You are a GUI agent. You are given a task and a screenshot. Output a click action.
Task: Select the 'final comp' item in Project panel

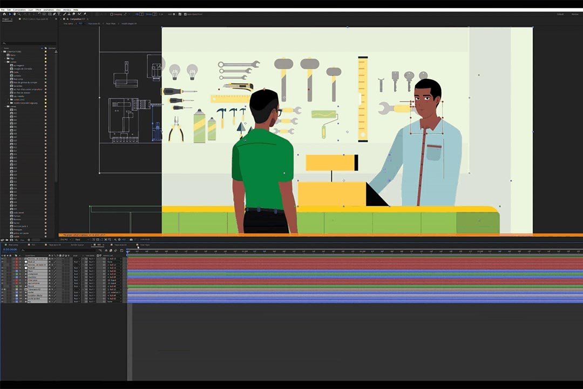coord(18,79)
